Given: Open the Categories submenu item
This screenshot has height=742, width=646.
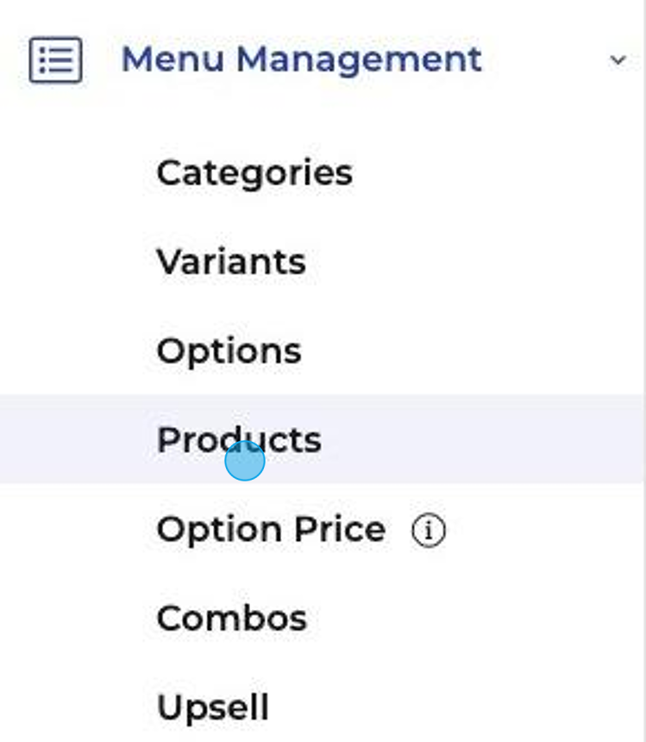Looking at the screenshot, I should coord(254,173).
